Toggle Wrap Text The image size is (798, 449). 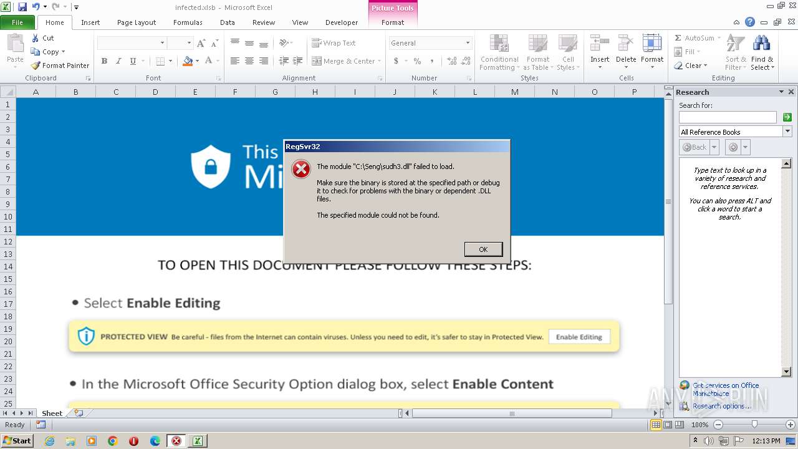(x=334, y=43)
